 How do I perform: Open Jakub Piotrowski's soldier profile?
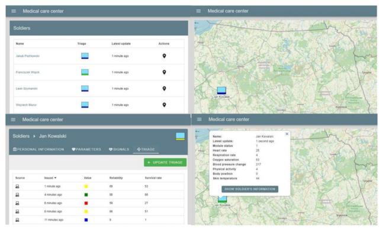point(28,56)
